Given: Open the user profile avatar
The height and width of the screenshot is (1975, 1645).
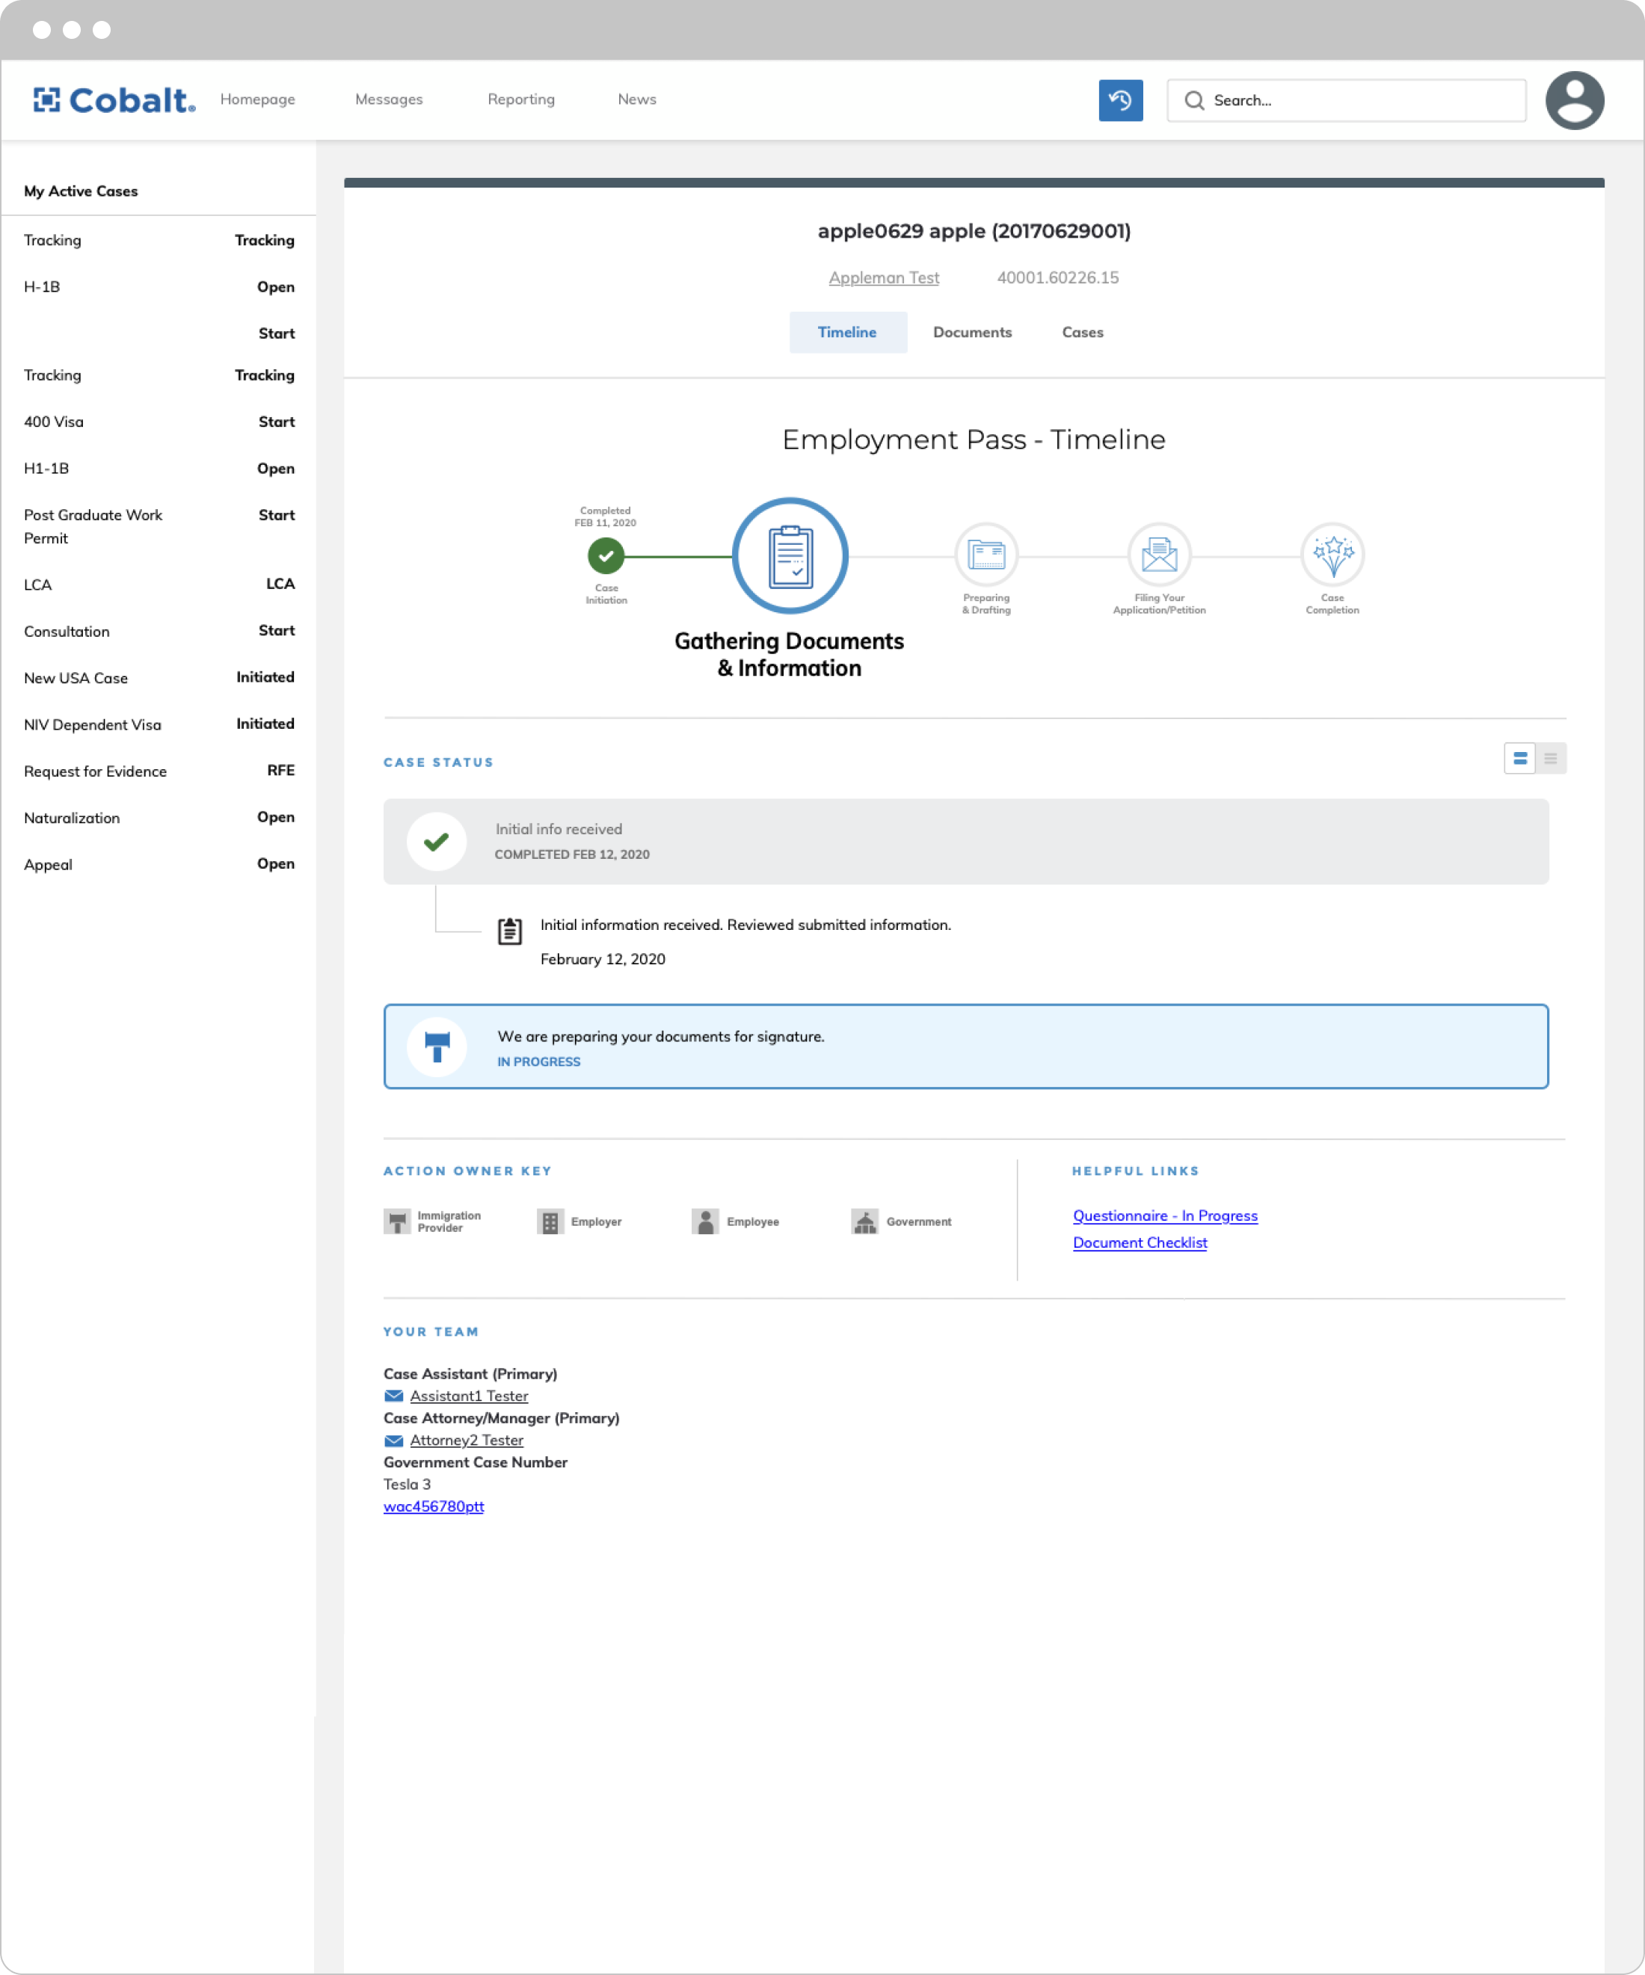Looking at the screenshot, I should click(1573, 99).
